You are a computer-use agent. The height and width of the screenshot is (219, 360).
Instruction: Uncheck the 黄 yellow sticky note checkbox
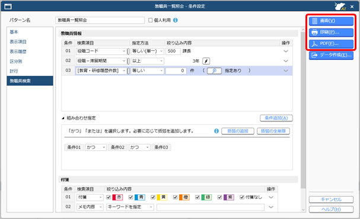[x=153, y=197]
